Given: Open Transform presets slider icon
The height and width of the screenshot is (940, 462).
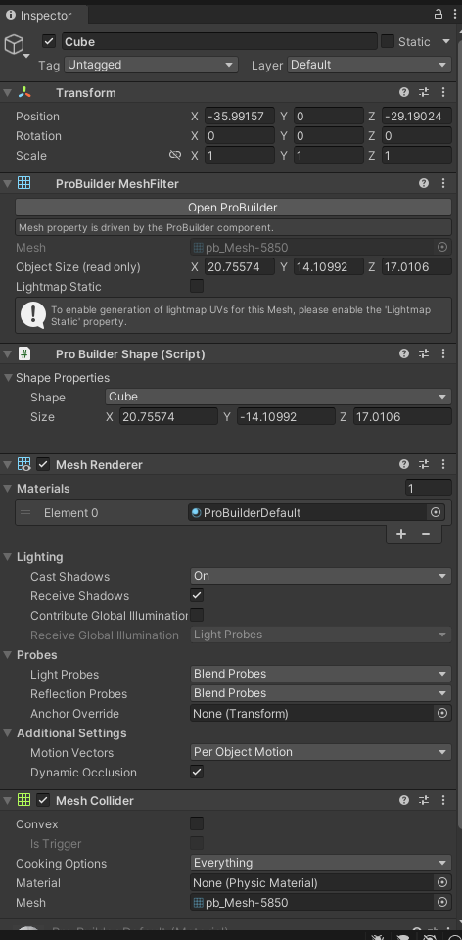Looking at the screenshot, I should click(x=424, y=92).
